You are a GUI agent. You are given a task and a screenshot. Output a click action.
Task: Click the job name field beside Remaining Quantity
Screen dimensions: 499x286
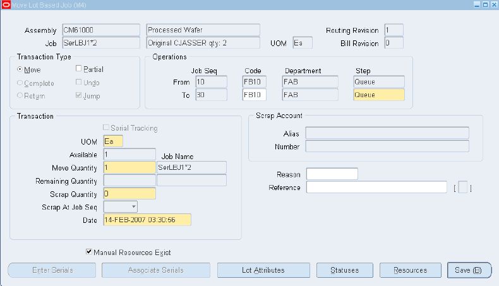coord(191,181)
